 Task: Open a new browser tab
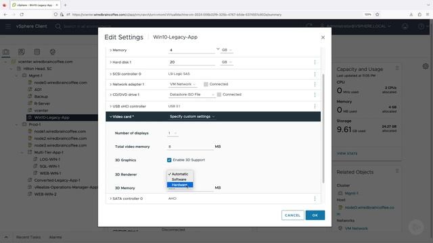tap(65, 5)
